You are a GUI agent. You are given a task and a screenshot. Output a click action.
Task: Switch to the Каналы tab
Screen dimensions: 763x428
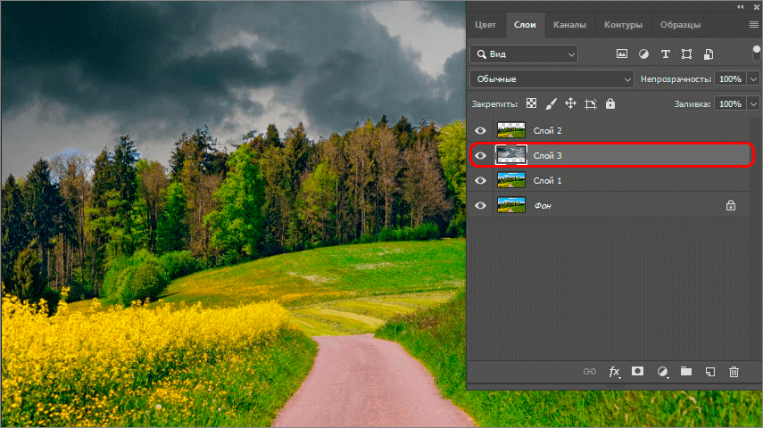tap(569, 25)
